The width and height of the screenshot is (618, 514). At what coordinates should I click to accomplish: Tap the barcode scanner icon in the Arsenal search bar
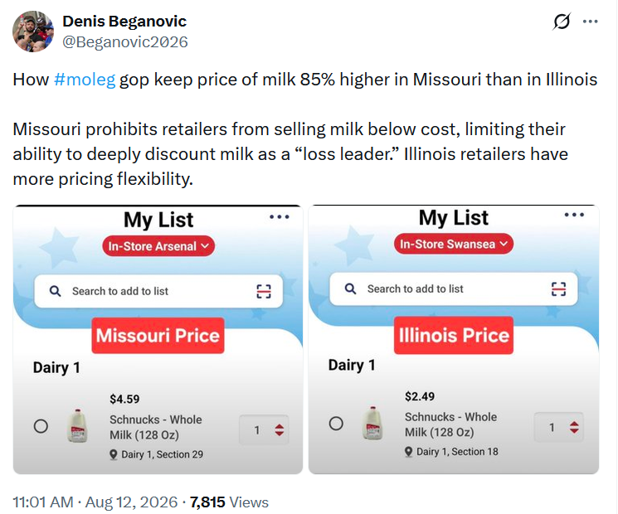point(264,291)
